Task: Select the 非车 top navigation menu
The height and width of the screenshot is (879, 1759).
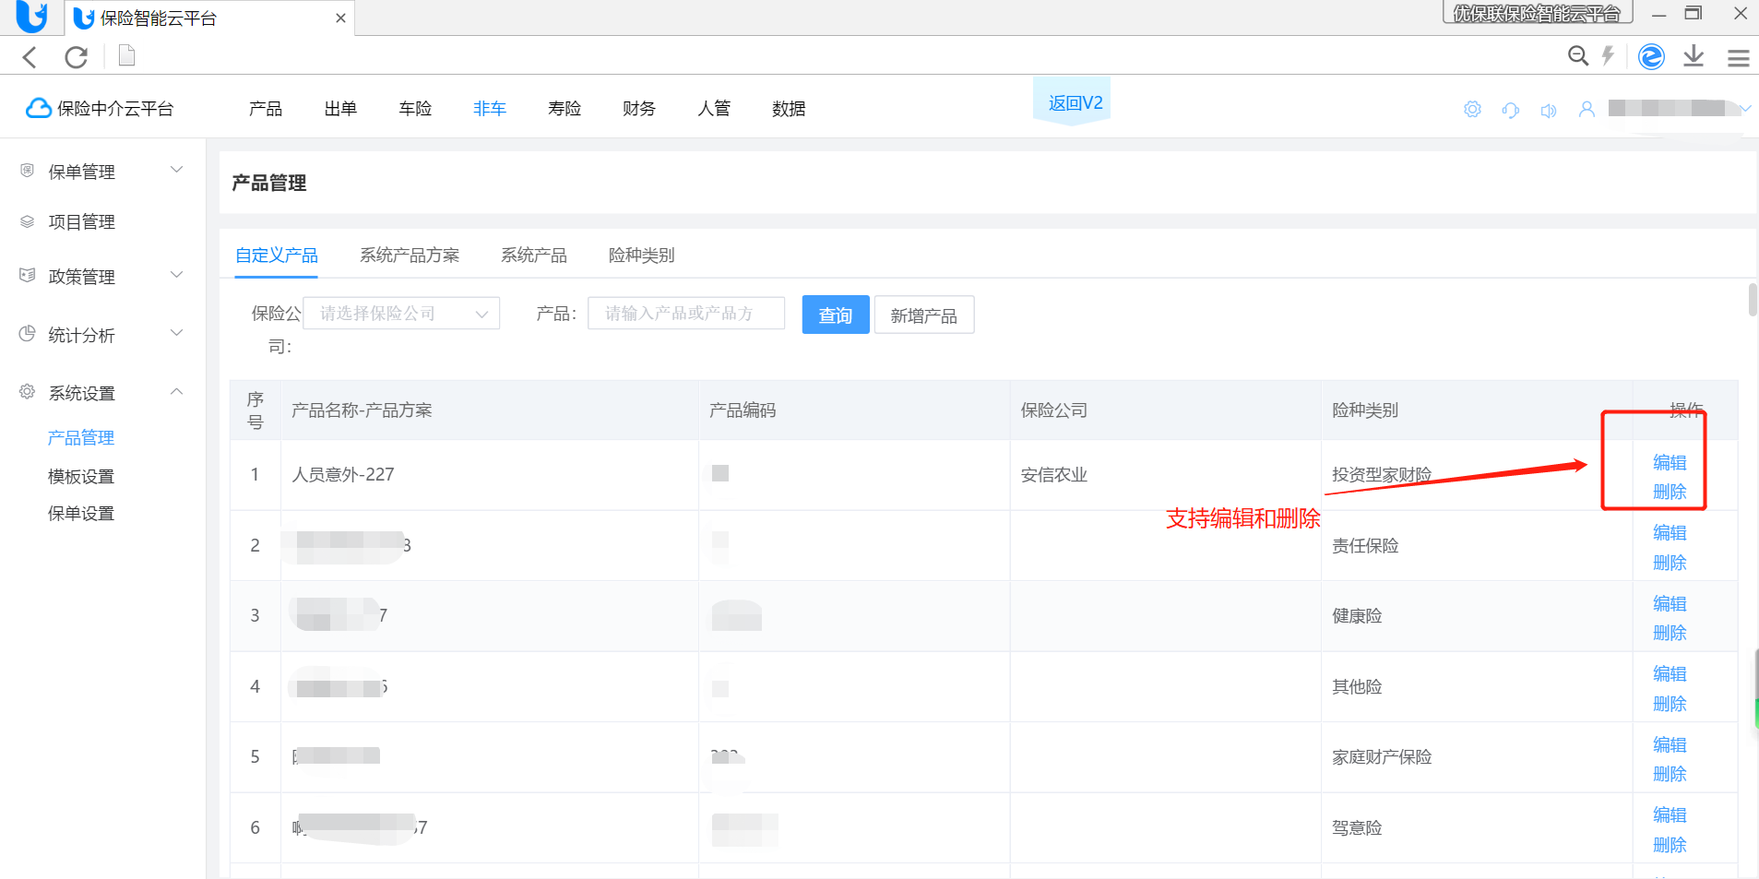Action: pos(490,109)
